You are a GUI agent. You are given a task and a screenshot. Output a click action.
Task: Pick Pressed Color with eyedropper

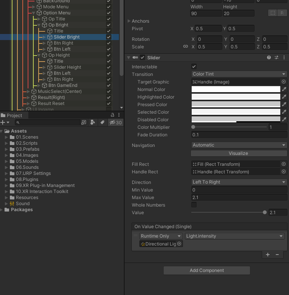coord(284,104)
